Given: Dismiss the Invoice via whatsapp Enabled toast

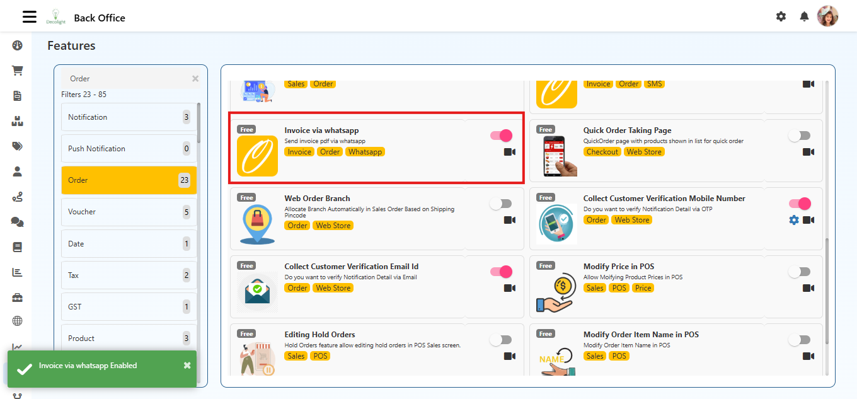Looking at the screenshot, I should pyautogui.click(x=187, y=366).
